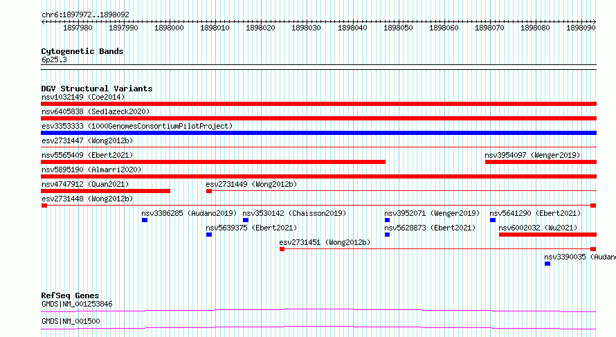Click blue marker under nsv3386285
The width and height of the screenshot is (616, 337).
(x=145, y=220)
